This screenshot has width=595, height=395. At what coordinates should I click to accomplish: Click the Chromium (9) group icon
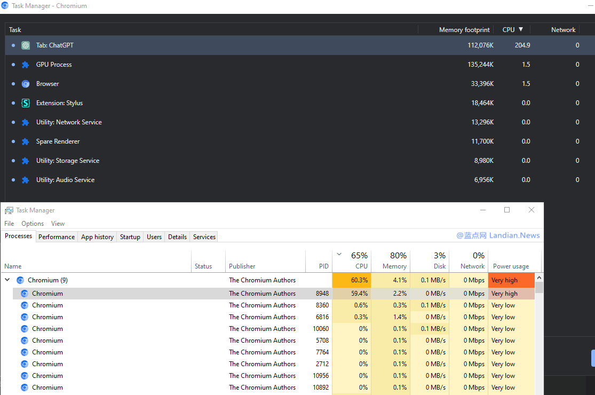(20, 280)
